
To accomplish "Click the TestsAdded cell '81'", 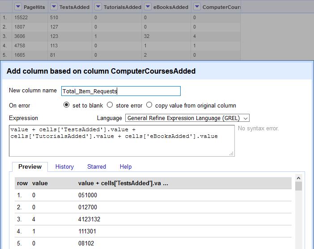I will pyautogui.click(x=52, y=55).
